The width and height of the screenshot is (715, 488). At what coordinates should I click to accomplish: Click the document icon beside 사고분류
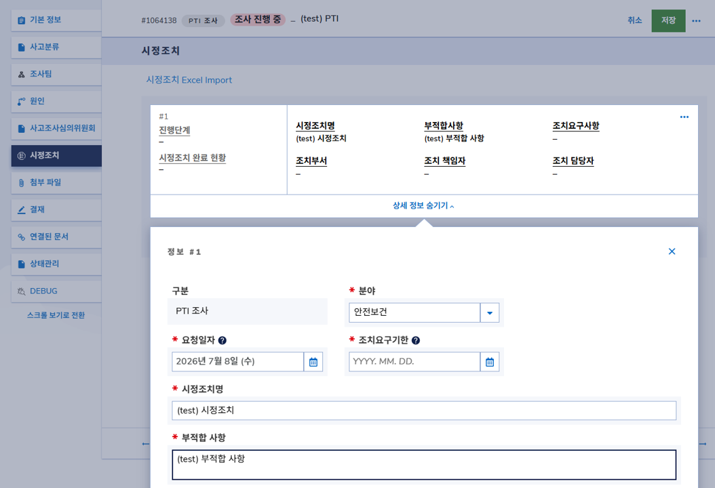[x=22, y=47]
